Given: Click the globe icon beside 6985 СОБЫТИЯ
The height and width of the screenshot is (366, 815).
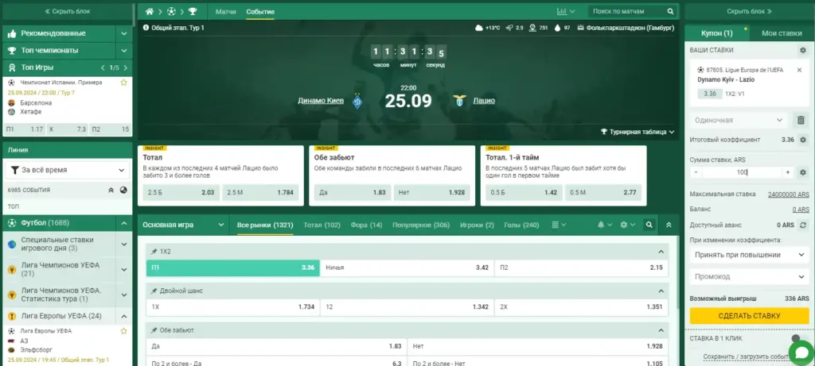Looking at the screenshot, I should pos(123,191).
